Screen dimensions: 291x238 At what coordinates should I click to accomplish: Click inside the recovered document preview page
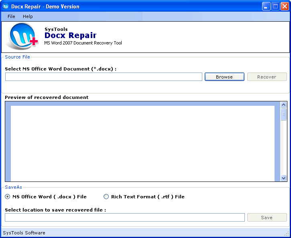[x=142, y=142]
